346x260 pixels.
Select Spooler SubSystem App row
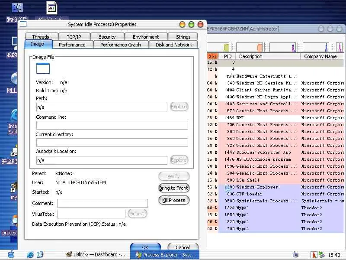coord(276,153)
